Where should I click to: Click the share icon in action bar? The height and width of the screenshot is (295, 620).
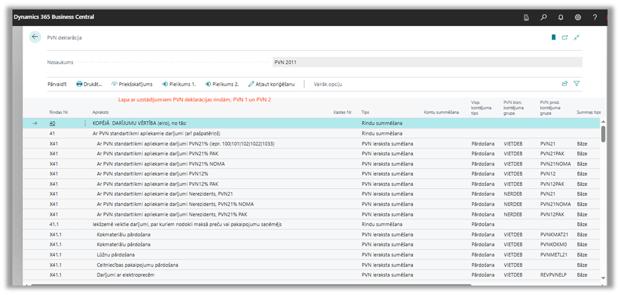[x=565, y=84]
